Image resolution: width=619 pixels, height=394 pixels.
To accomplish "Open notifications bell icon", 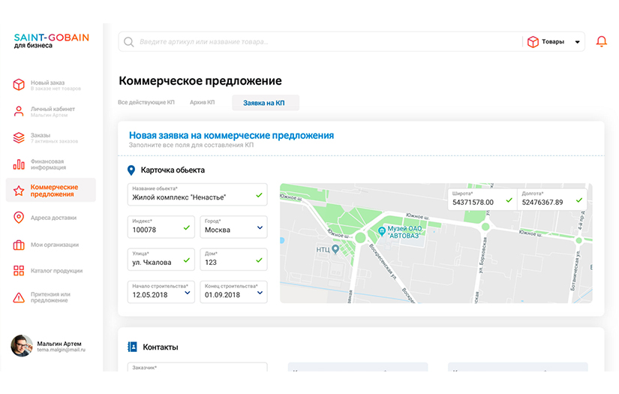I will (x=601, y=41).
